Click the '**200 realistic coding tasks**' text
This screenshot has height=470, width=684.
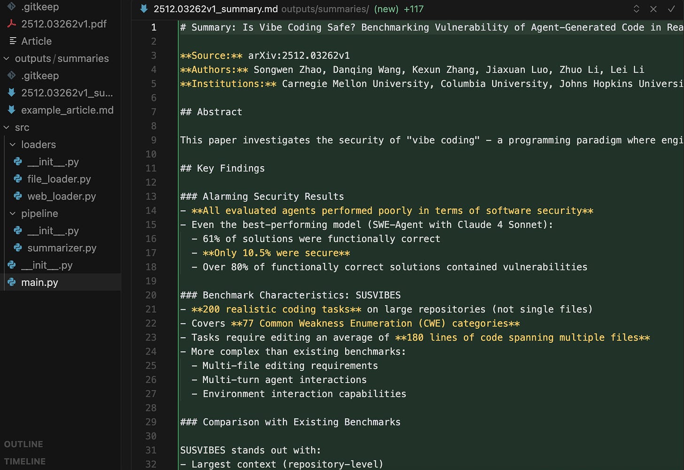click(276, 309)
